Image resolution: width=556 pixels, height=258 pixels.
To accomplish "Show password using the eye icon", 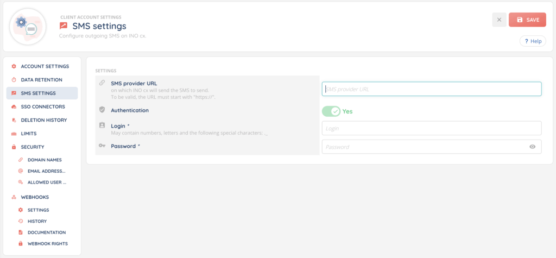I will tap(532, 147).
